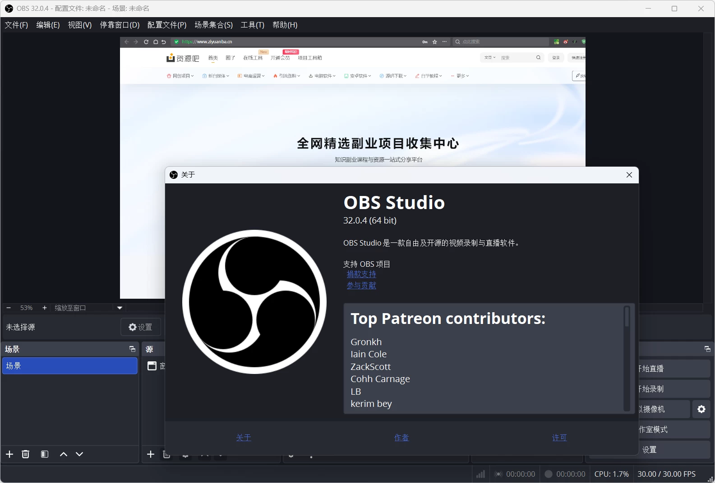Expand 电商运营 category in previewed webpage
Viewport: 715px width, 483px height.
coord(251,76)
